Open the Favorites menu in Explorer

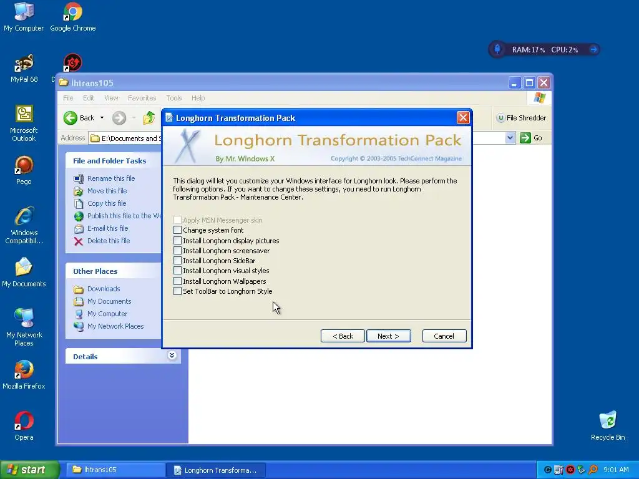[x=142, y=98]
